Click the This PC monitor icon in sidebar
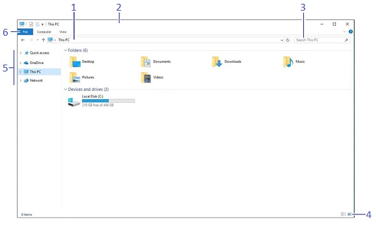Image resolution: width=376 pixels, height=232 pixels. pyautogui.click(x=26, y=71)
